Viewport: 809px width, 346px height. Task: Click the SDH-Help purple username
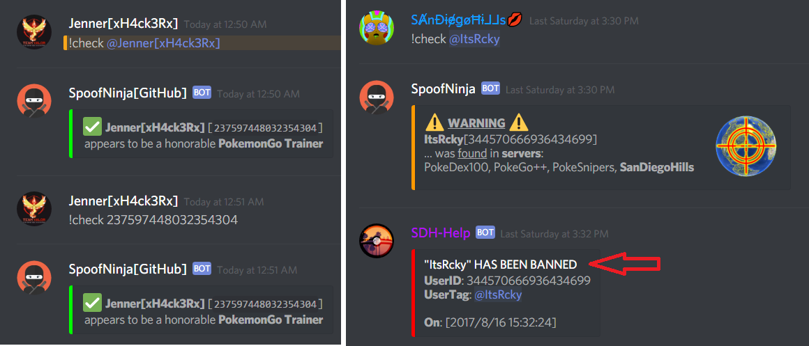tap(441, 233)
